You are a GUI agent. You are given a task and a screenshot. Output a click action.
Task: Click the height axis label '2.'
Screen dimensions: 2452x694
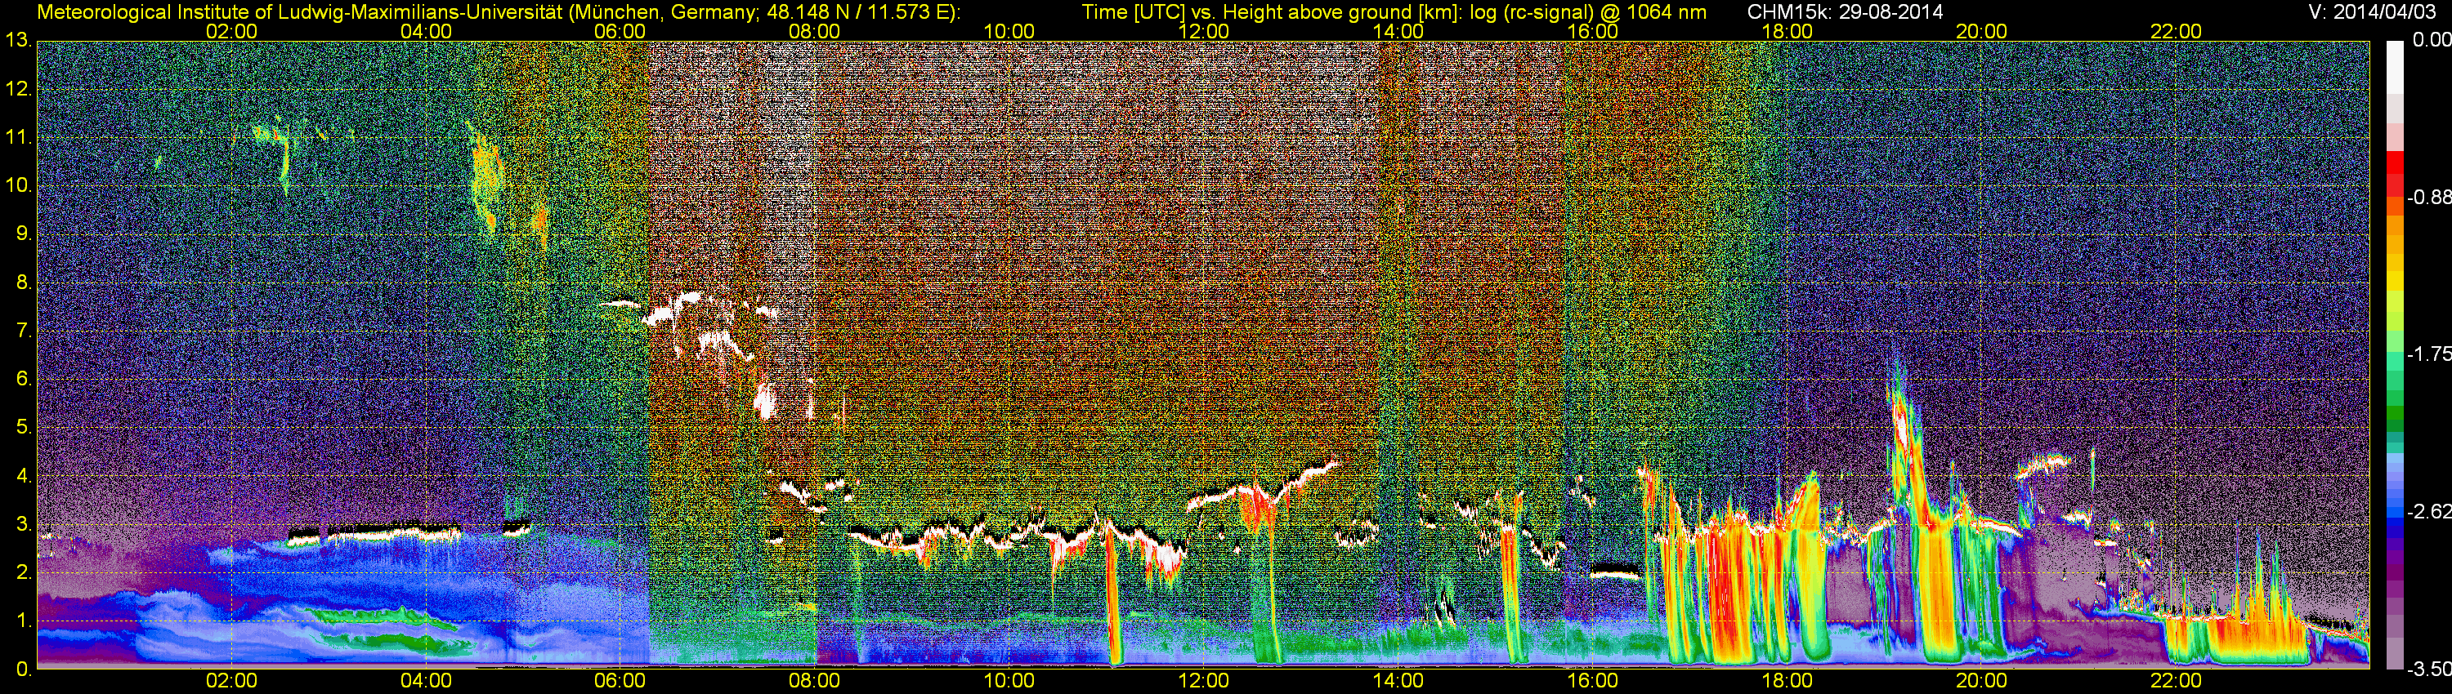pyautogui.click(x=24, y=572)
